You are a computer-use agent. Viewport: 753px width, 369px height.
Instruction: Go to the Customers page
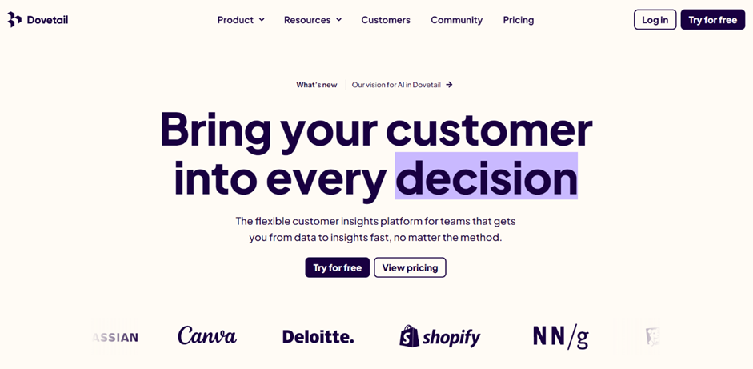386,20
